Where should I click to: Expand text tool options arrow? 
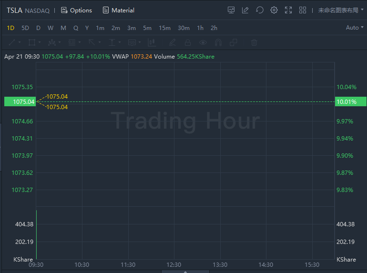coord(120,42)
